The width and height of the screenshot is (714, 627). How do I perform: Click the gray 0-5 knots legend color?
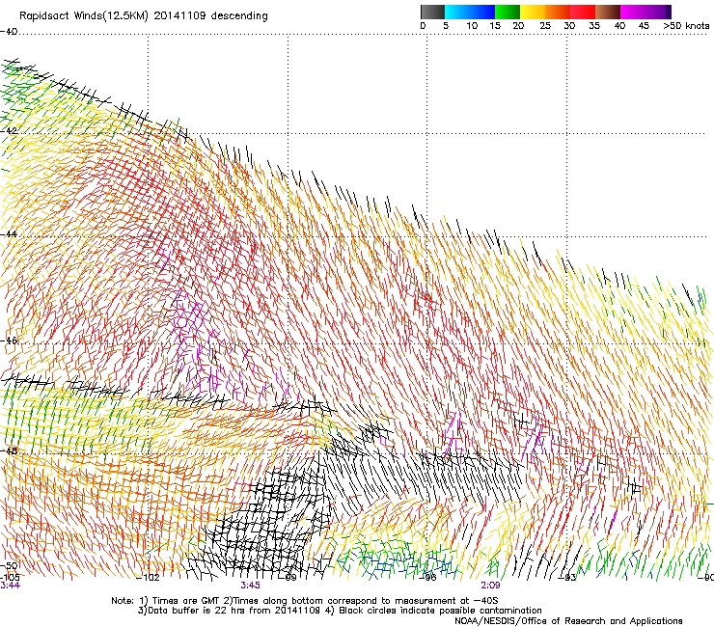[x=432, y=12]
